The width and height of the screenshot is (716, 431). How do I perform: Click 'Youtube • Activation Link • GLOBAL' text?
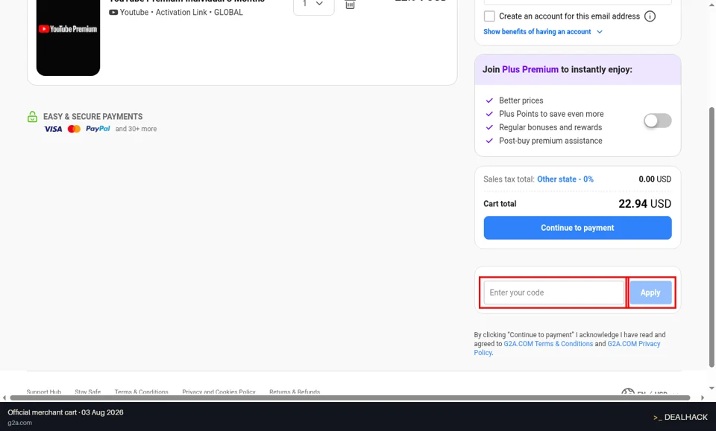pos(181,13)
